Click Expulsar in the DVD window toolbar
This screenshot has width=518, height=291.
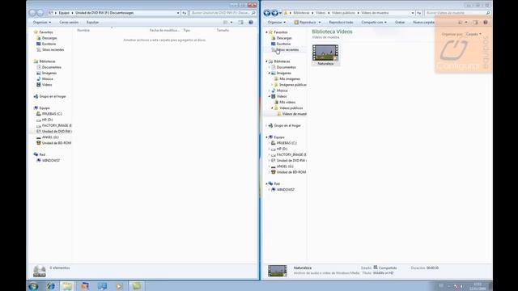coord(92,23)
